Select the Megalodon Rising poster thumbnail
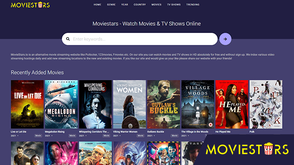This screenshot has width=294, height=165. [61, 104]
